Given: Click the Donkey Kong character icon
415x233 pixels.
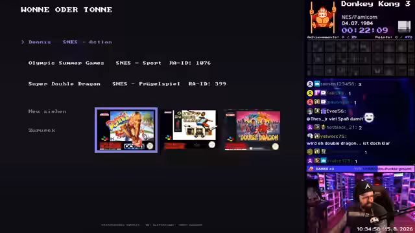Looking at the screenshot, I should point(322,17).
